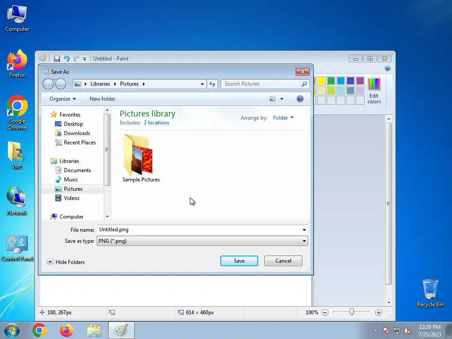Click the 2 locations link
This screenshot has height=339, width=452.
click(x=156, y=123)
